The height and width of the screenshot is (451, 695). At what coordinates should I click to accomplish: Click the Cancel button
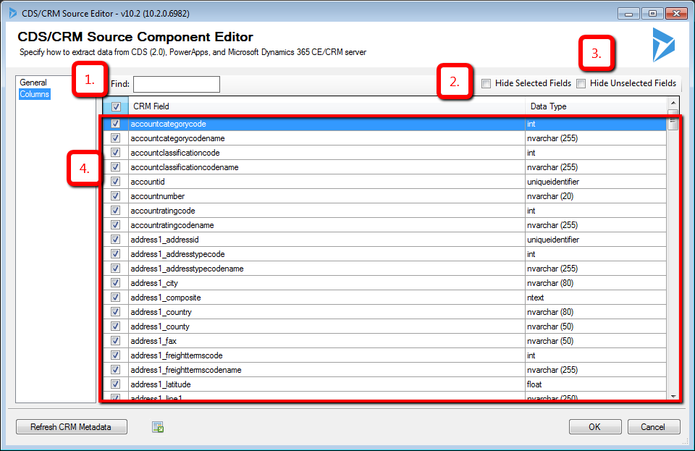(653, 427)
